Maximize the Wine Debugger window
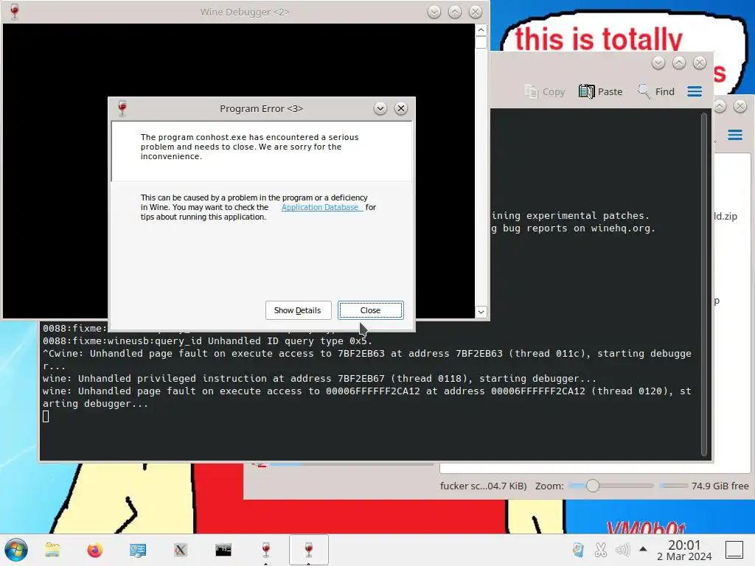The height and width of the screenshot is (566, 755). click(x=454, y=12)
